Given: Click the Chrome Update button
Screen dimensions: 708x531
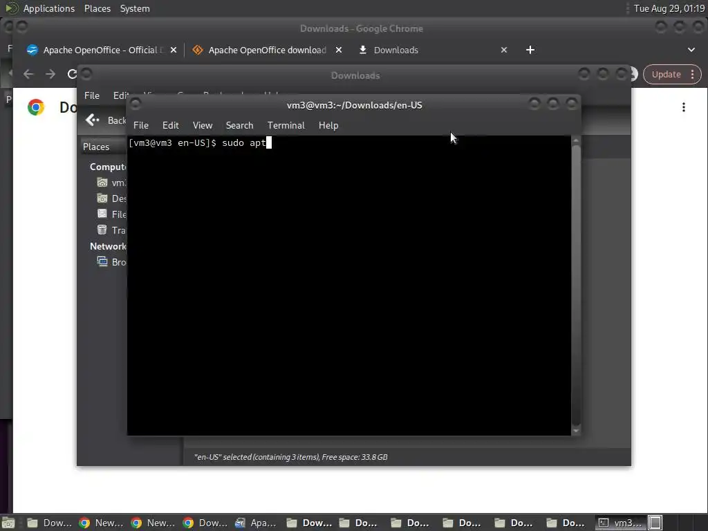Looking at the screenshot, I should [x=666, y=75].
